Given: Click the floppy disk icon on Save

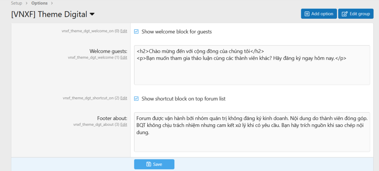Looking at the screenshot, I should (x=148, y=164).
